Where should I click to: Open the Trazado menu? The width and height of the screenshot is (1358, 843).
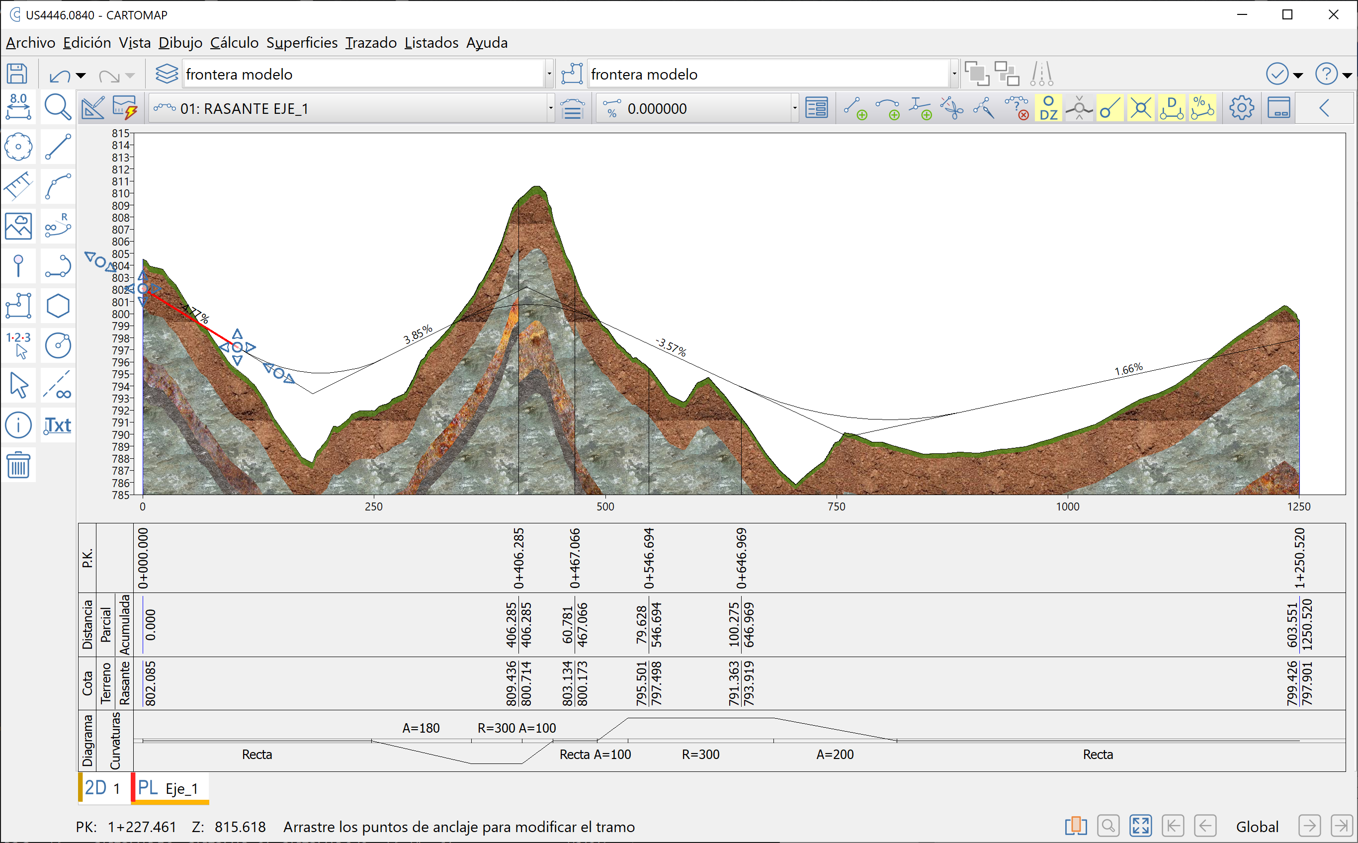tap(371, 43)
